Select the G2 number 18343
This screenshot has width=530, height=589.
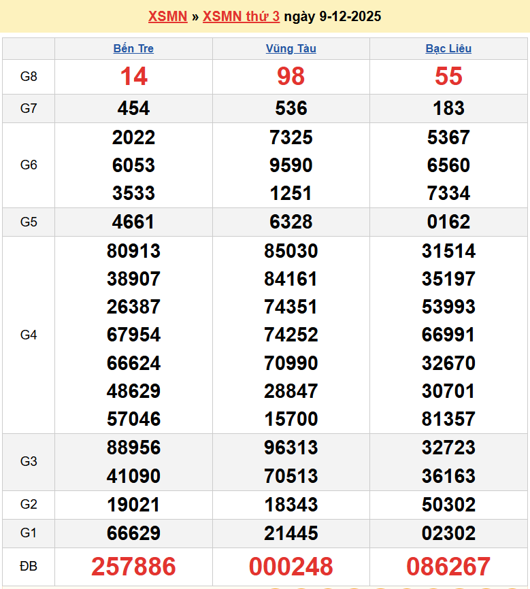pyautogui.click(x=291, y=505)
